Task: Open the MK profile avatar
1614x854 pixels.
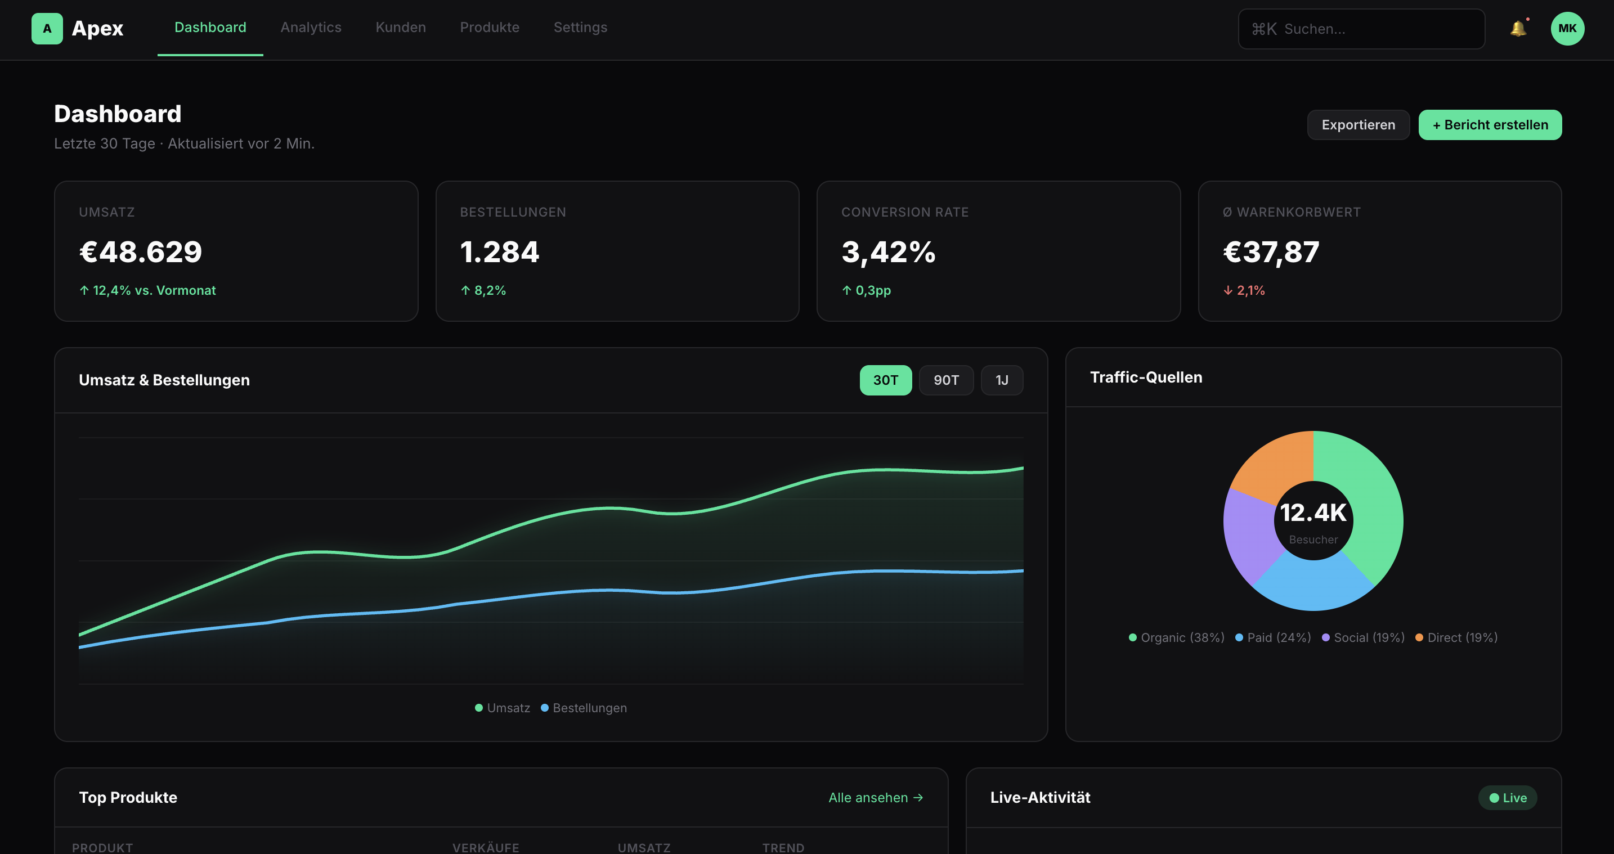Action: point(1567,28)
